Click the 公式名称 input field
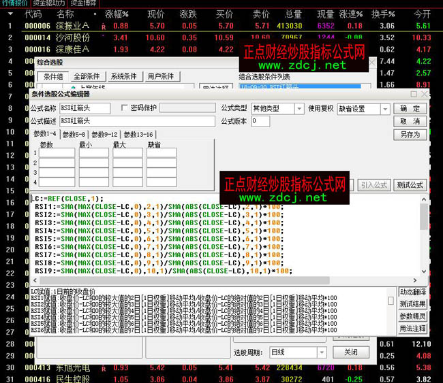The image size is (443, 383). coord(85,108)
